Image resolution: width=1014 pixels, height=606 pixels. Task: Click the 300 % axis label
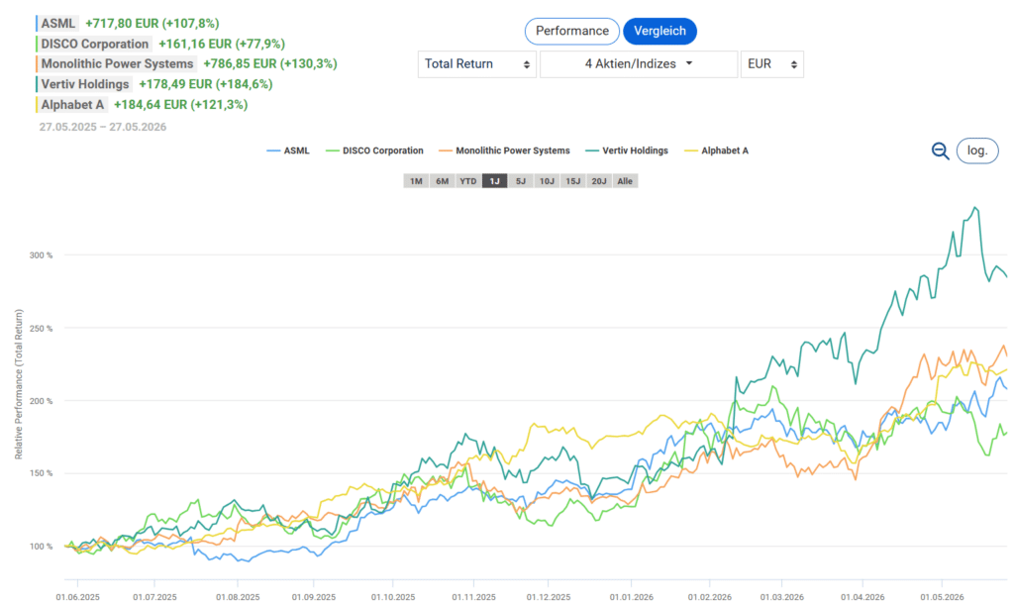click(x=41, y=255)
